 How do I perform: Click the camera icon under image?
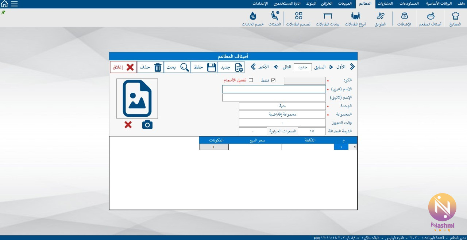[147, 125]
